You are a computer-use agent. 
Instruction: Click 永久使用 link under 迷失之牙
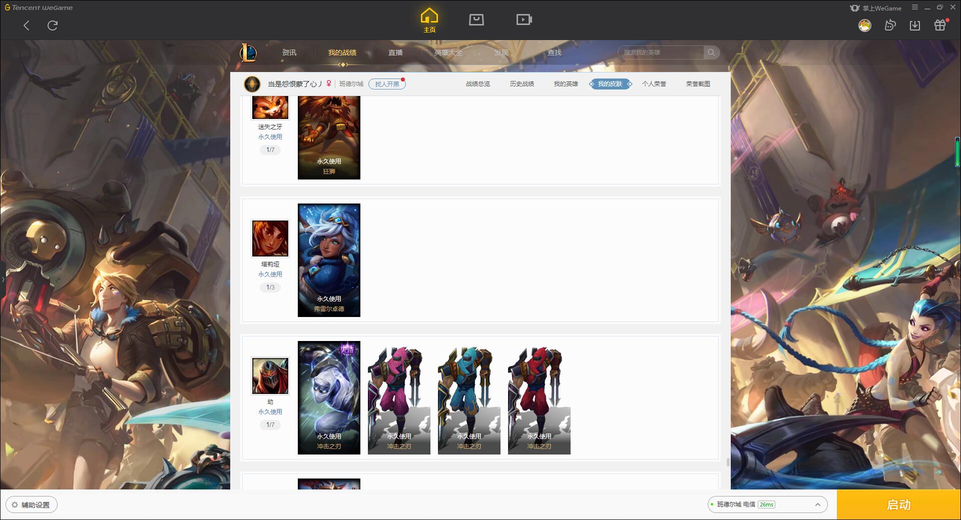(x=270, y=137)
